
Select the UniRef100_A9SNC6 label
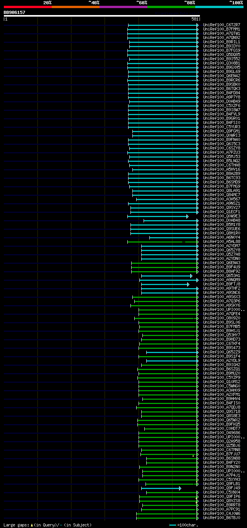[x=222, y=292]
